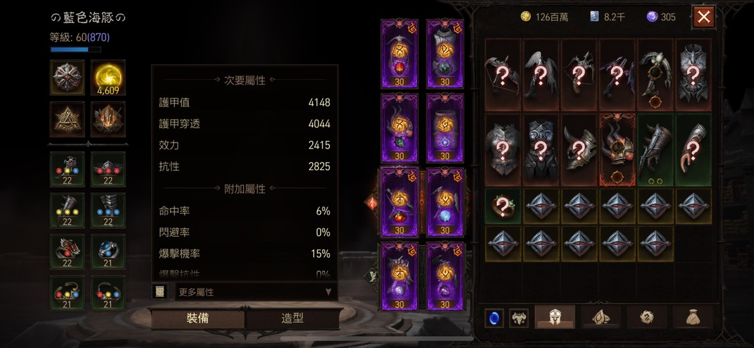Screen dimensions: 754x348
Task: Open the first purple rune card at top
Action: 399,54
